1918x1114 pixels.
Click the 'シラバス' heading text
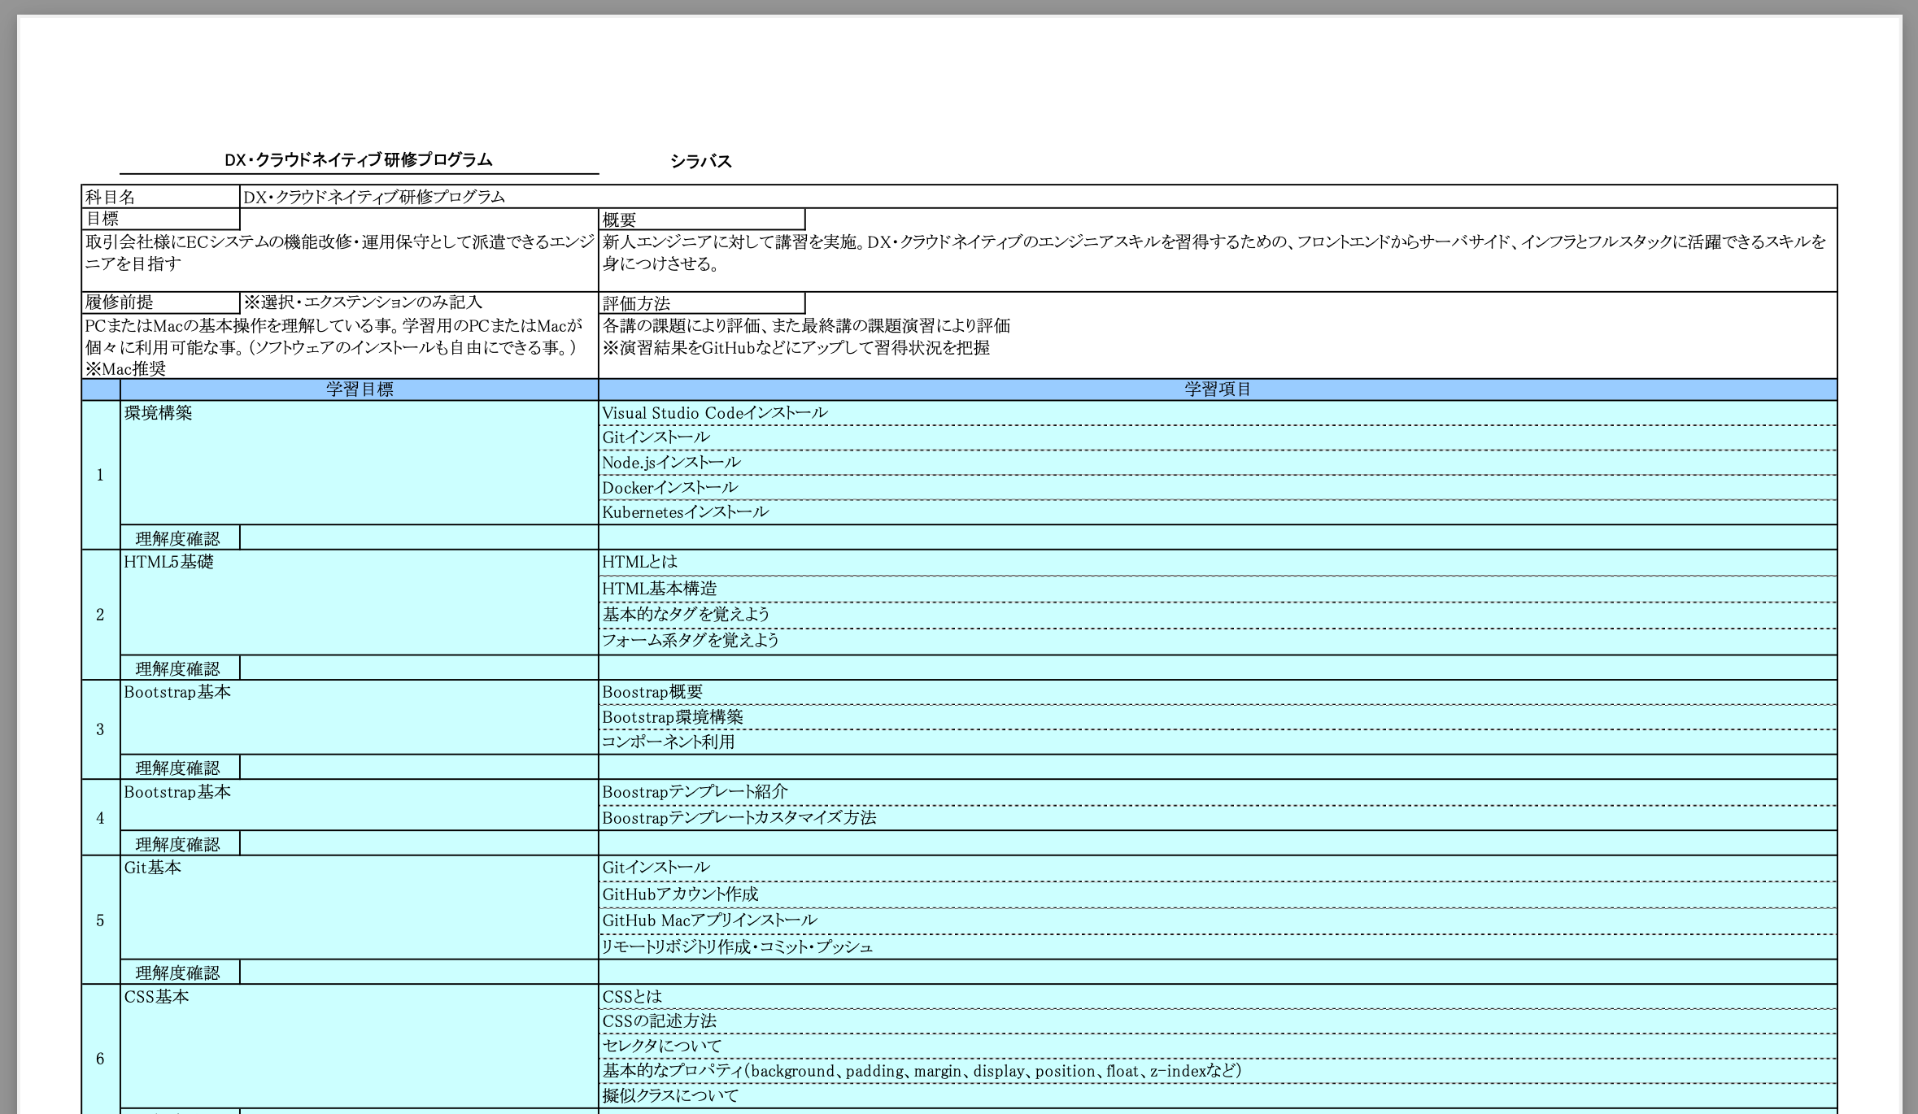point(700,161)
